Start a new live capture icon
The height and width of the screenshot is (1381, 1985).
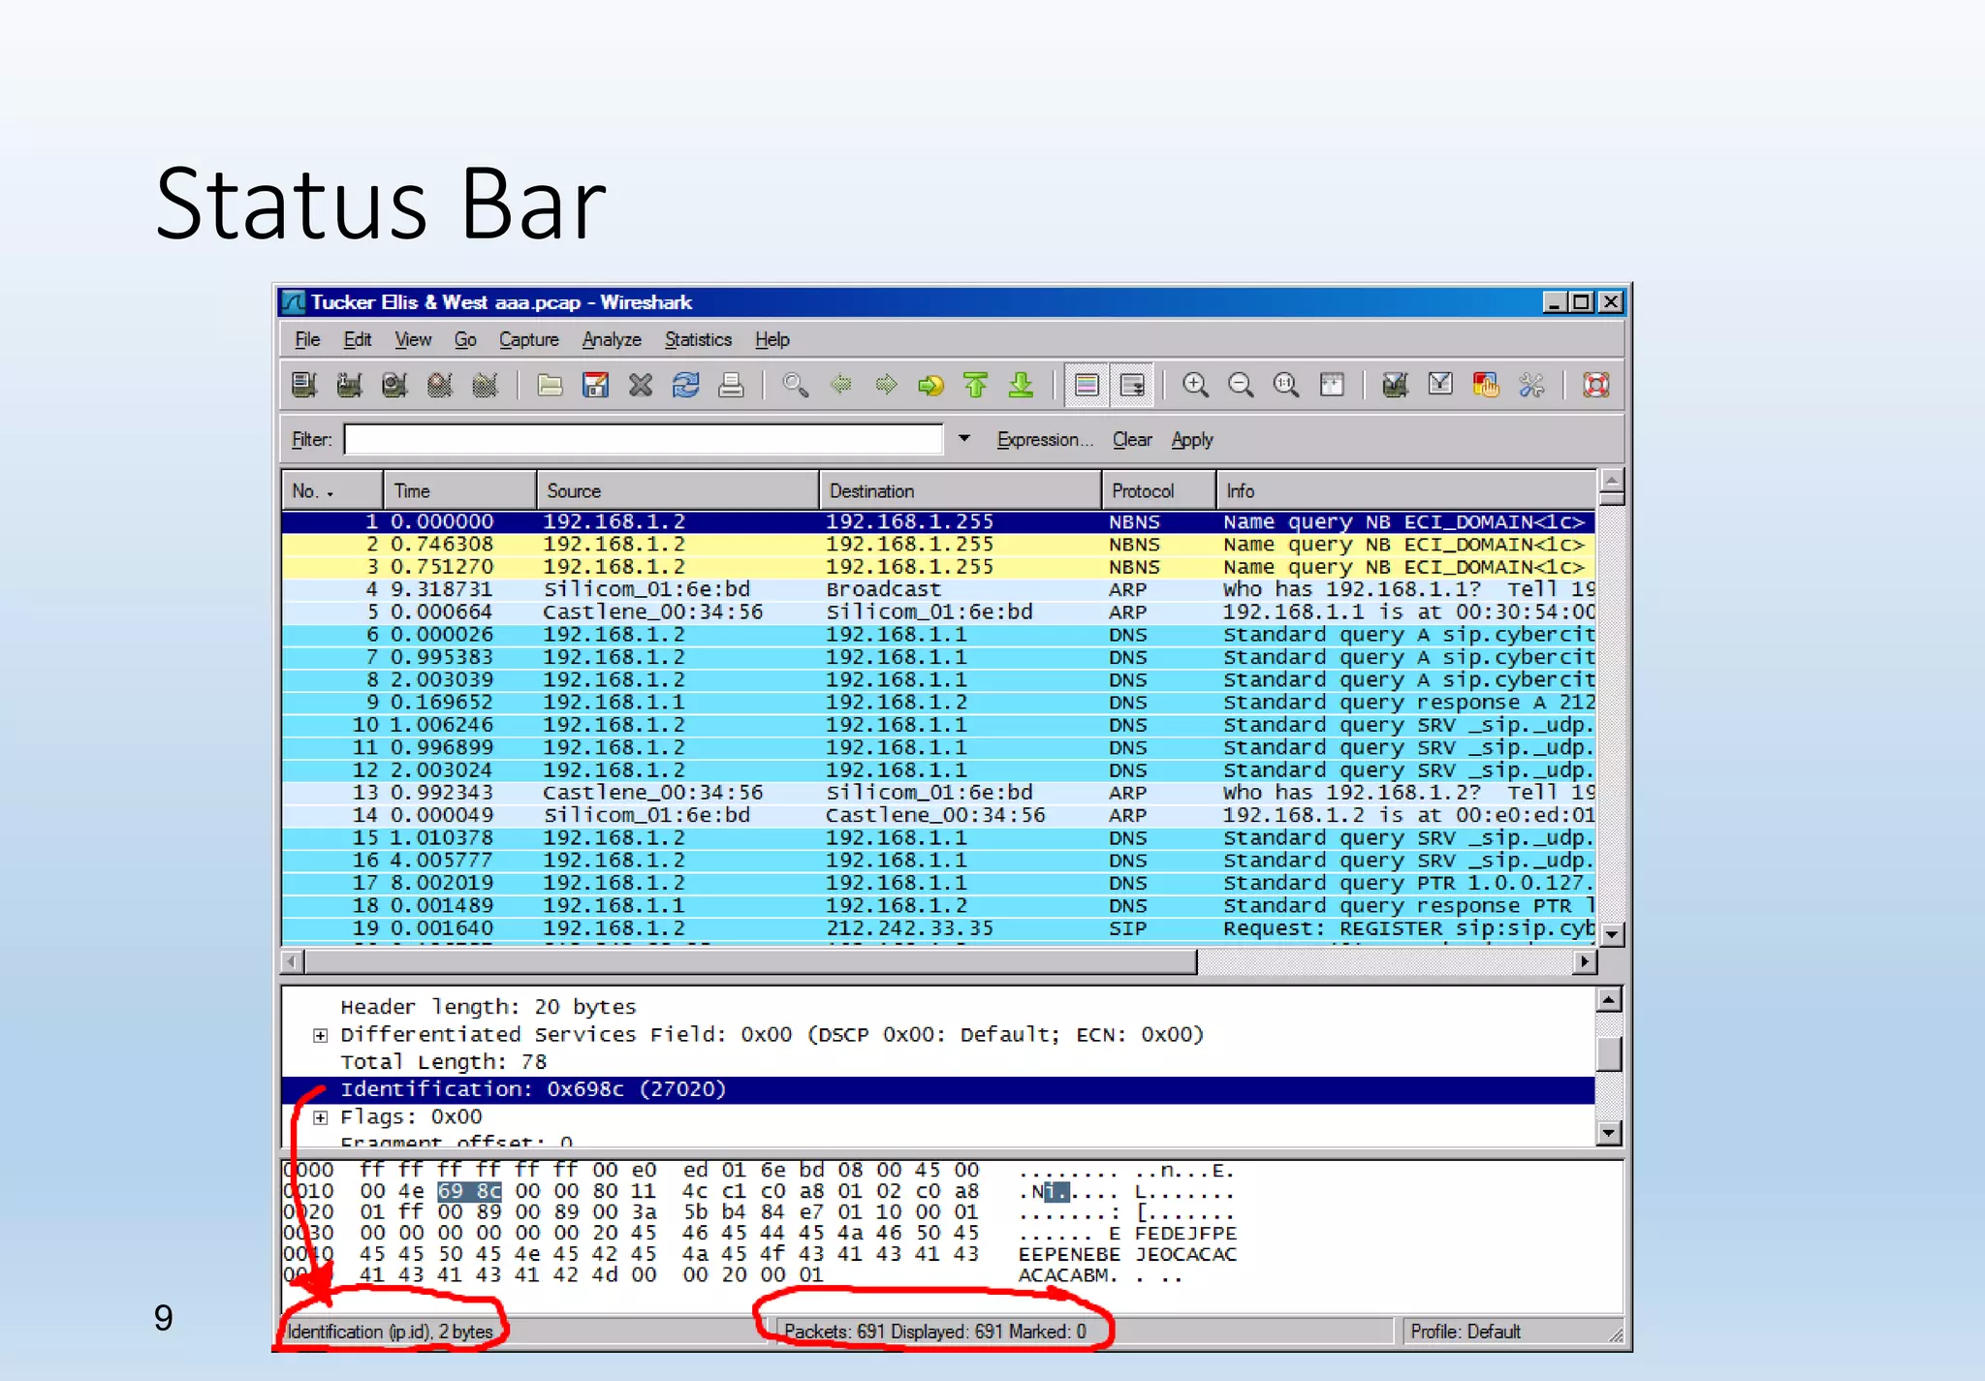[394, 385]
